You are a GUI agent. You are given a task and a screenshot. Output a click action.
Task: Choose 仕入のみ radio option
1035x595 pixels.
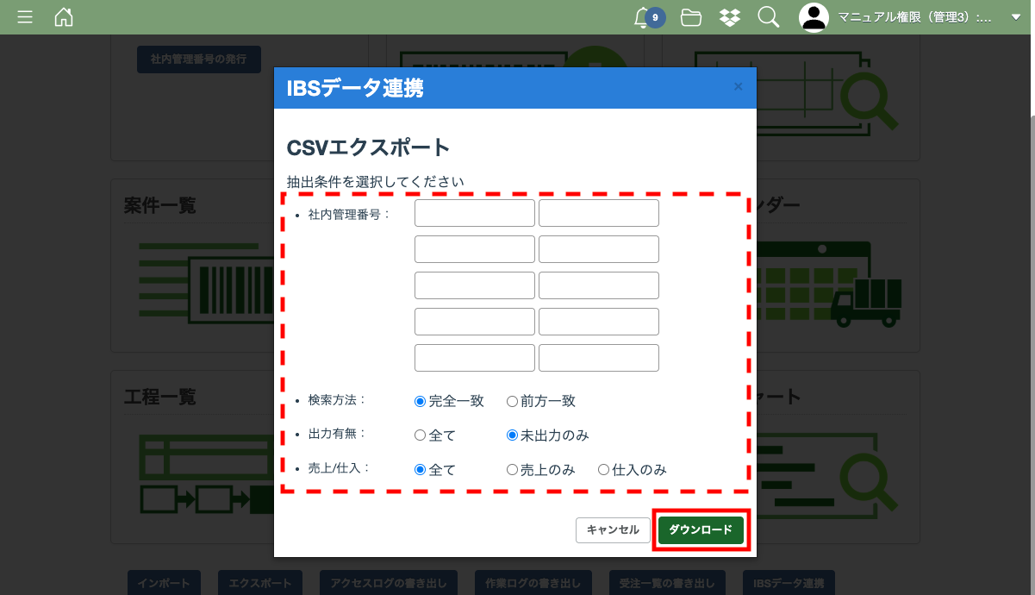603,470
